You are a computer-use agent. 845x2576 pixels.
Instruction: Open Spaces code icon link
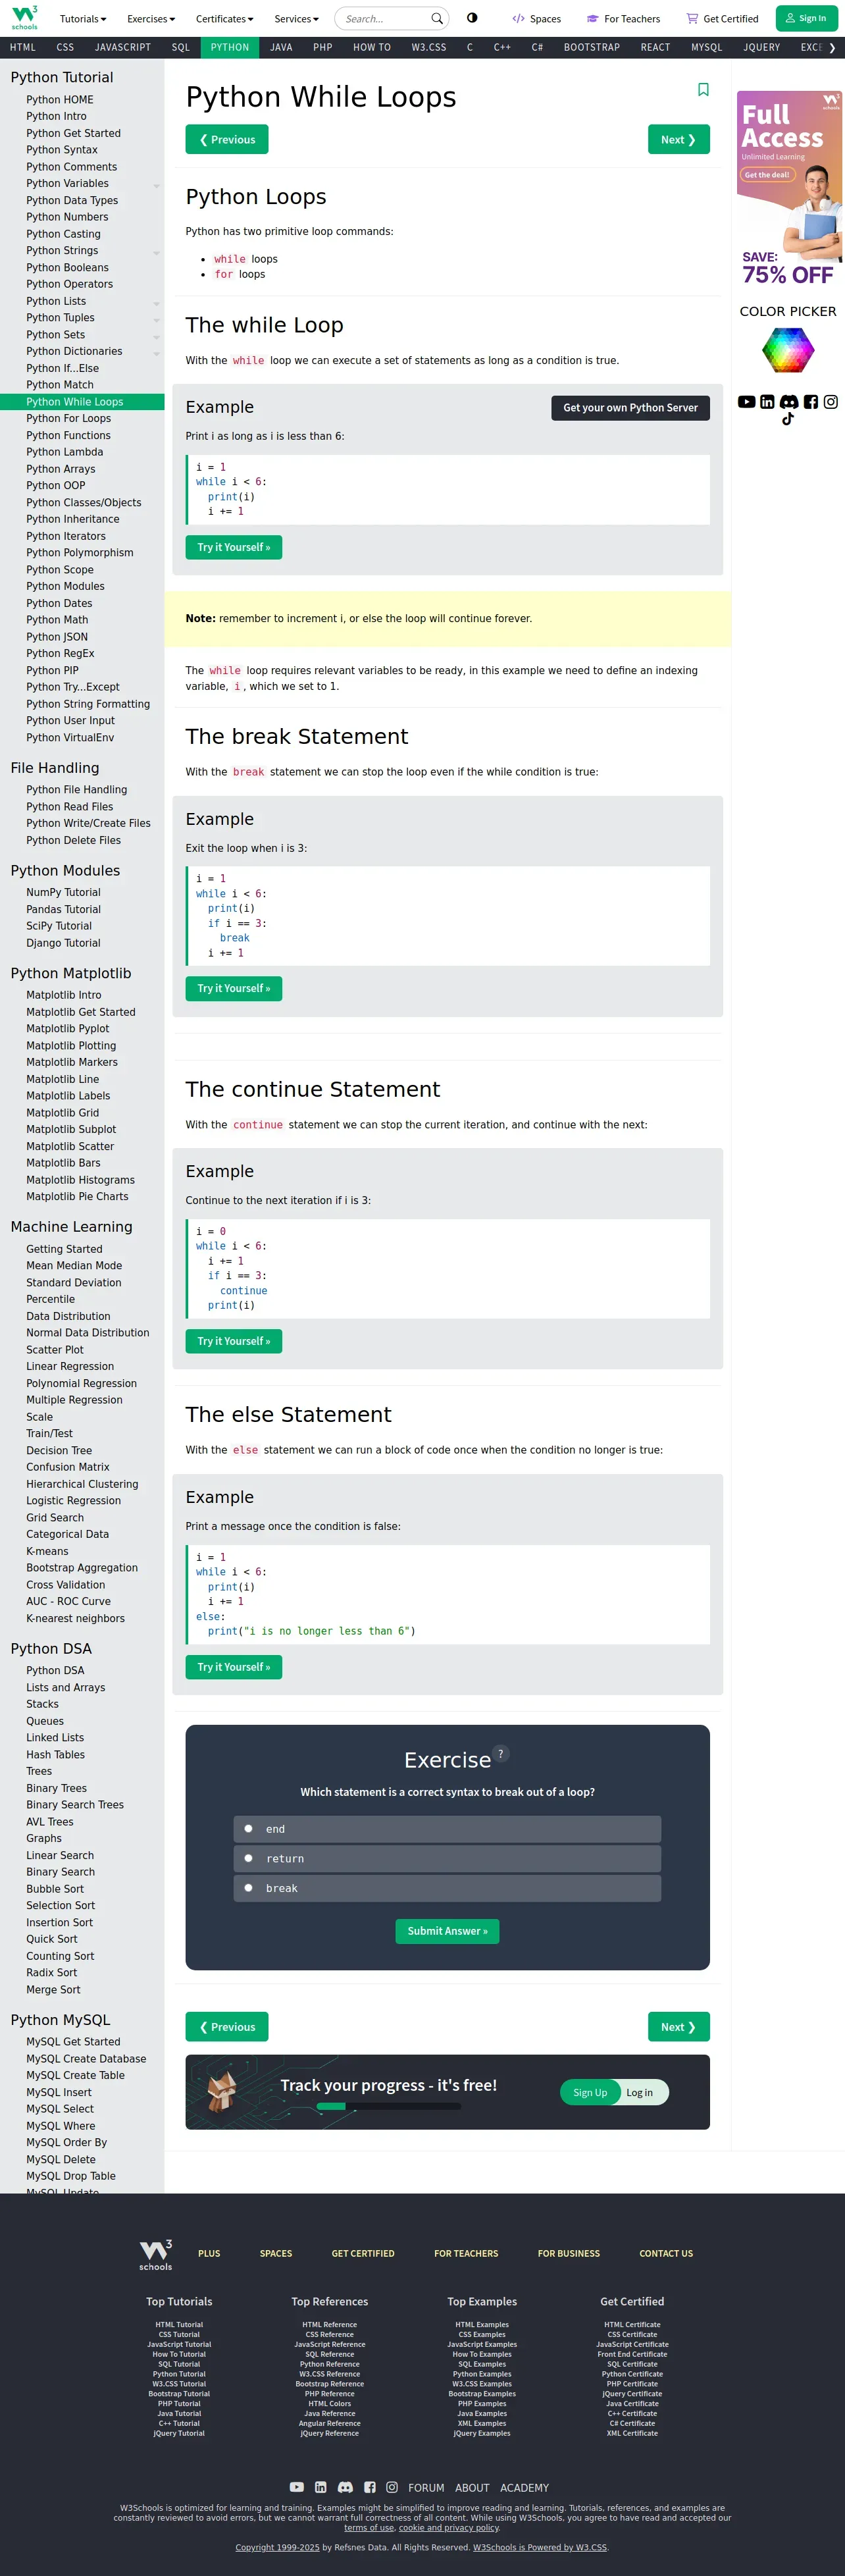(536, 19)
